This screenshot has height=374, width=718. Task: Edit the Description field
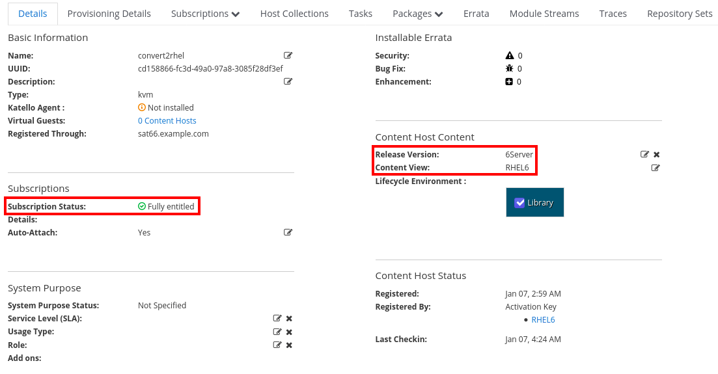click(x=288, y=82)
